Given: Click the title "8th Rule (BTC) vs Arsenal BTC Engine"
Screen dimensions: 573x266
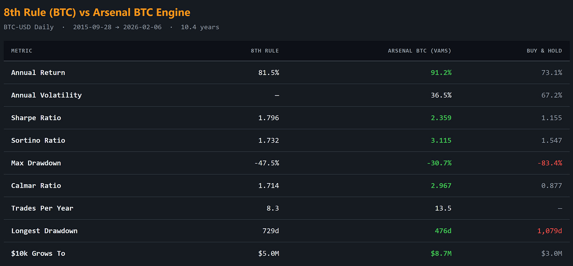Looking at the screenshot, I should pyautogui.click(x=97, y=13).
